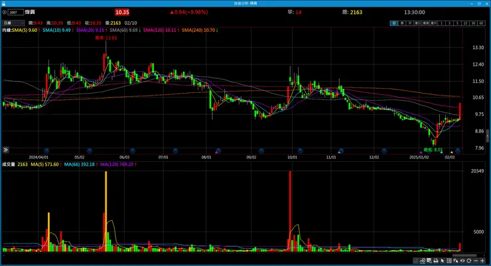The width and height of the screenshot is (491, 266).
Task: Click the add-stock plus icon beside code 2007
Action: [5, 13]
